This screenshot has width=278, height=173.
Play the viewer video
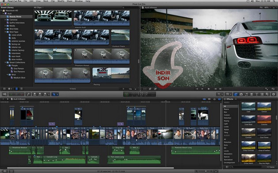(209, 89)
